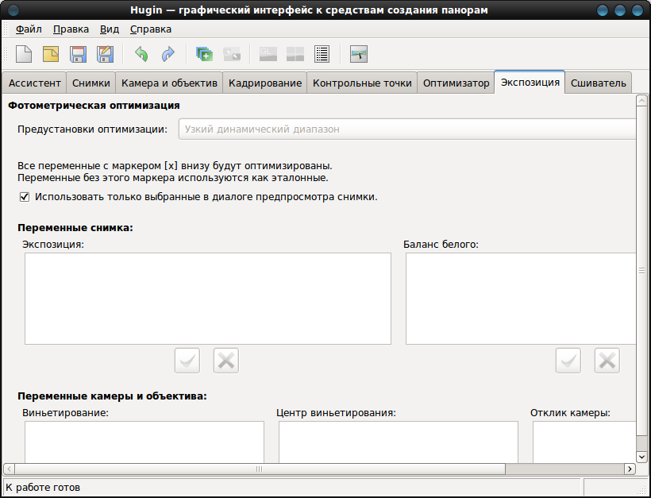
Task: Open the Вид menu
Action: [x=110, y=29]
